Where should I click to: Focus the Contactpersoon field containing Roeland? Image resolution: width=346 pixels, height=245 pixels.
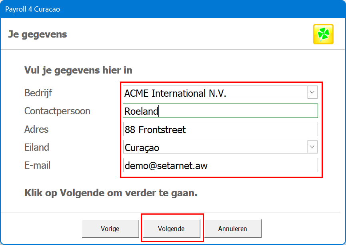tap(220, 111)
